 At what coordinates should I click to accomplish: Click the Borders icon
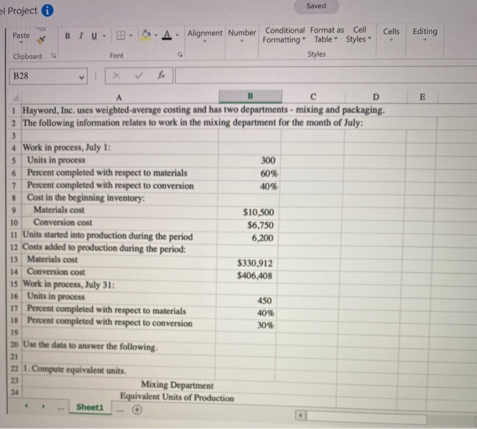[121, 35]
